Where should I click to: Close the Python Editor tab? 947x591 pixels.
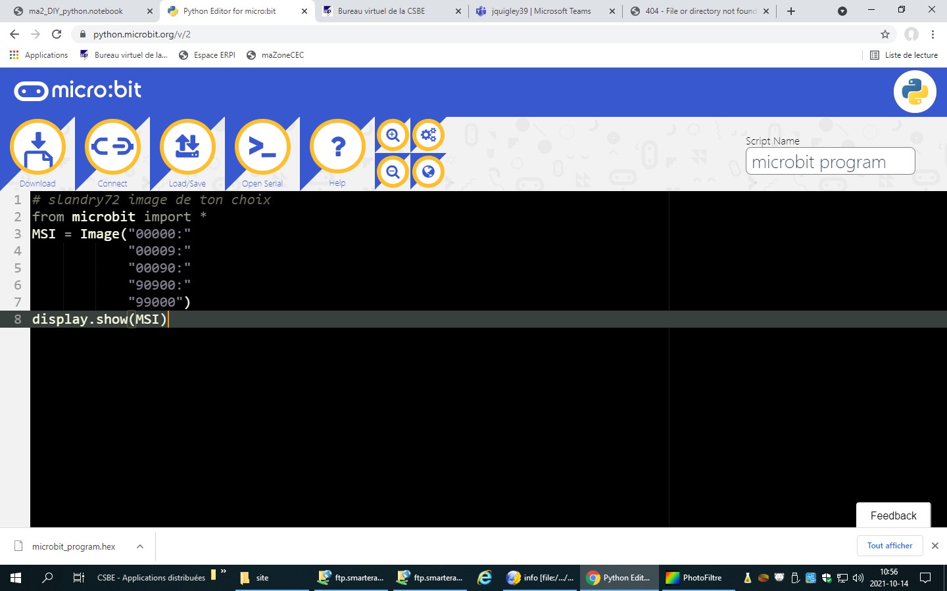[304, 11]
